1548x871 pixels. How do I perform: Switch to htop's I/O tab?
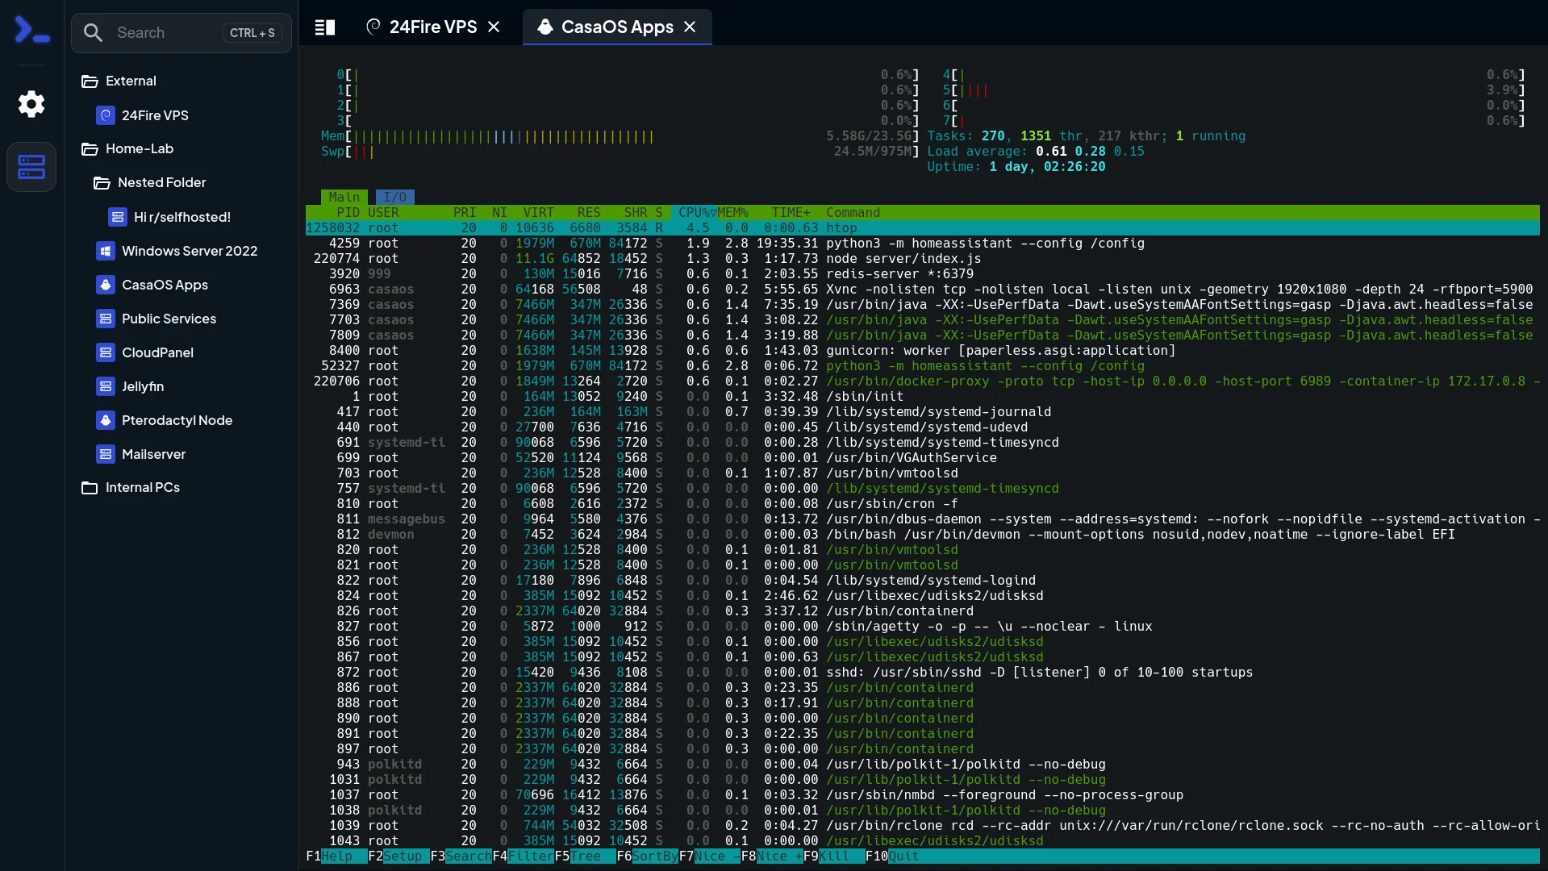(394, 197)
